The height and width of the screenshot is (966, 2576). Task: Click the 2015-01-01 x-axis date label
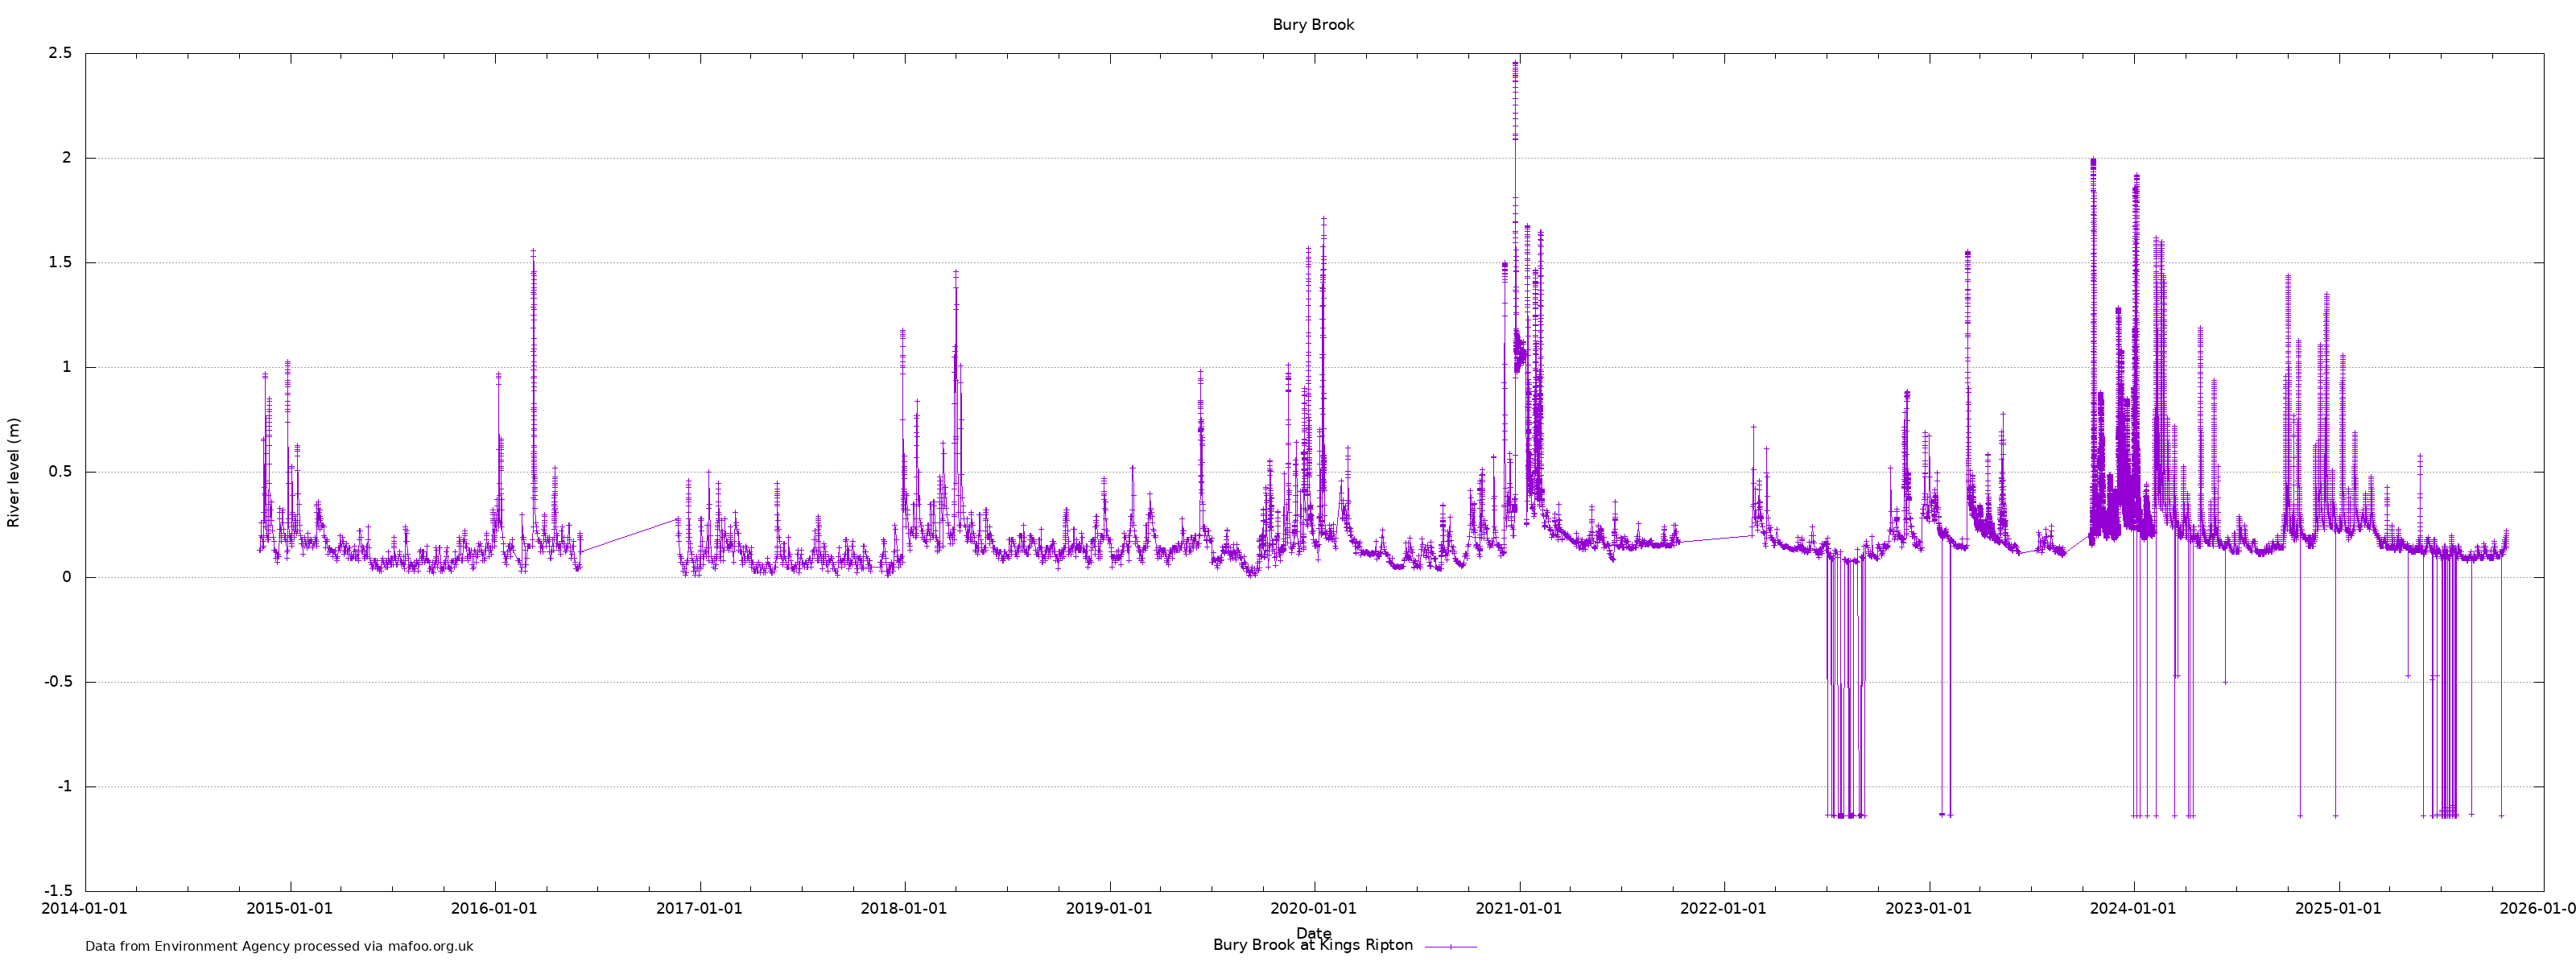click(289, 909)
